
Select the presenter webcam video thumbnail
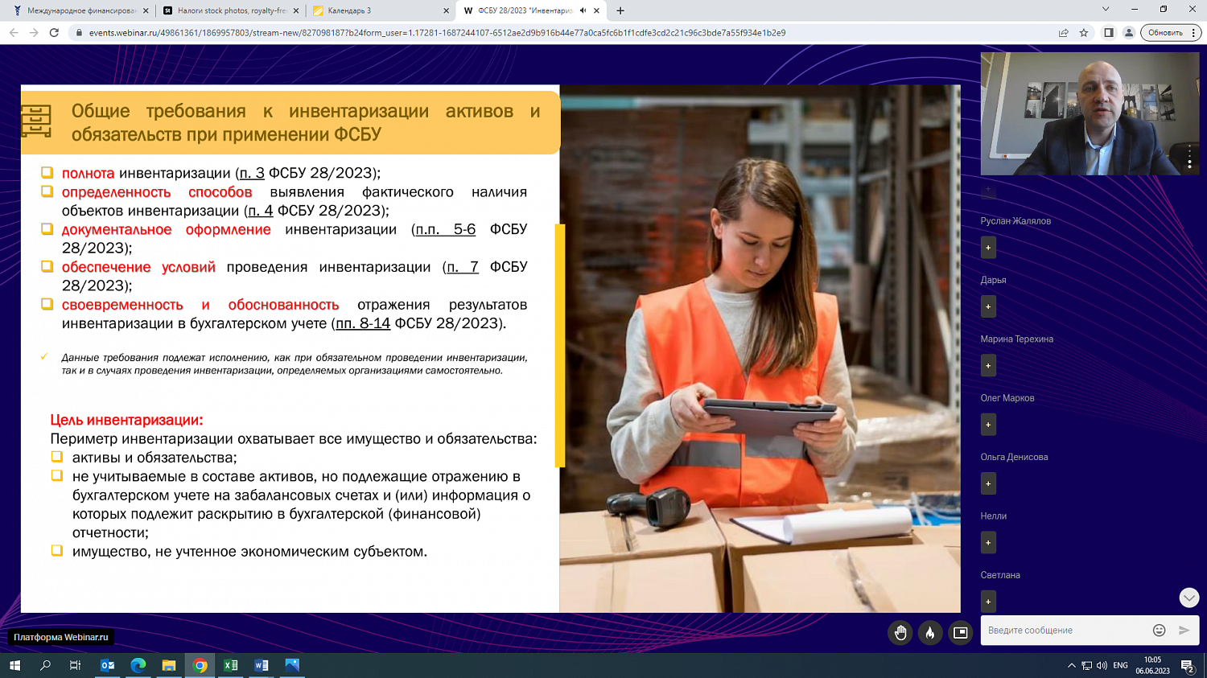point(1090,113)
